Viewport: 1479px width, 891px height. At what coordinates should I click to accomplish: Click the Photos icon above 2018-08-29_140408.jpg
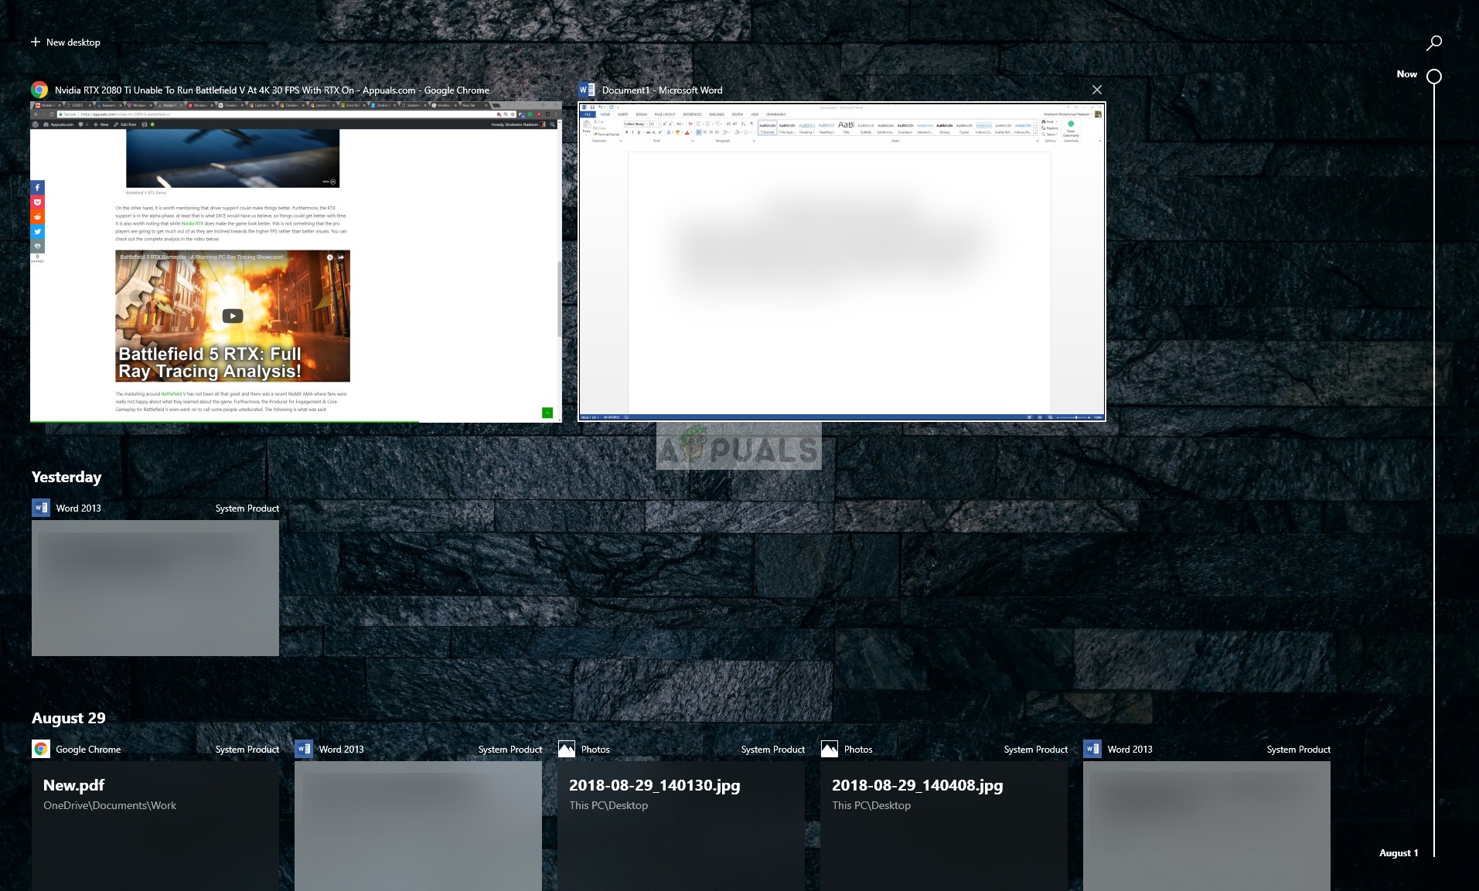pos(829,749)
